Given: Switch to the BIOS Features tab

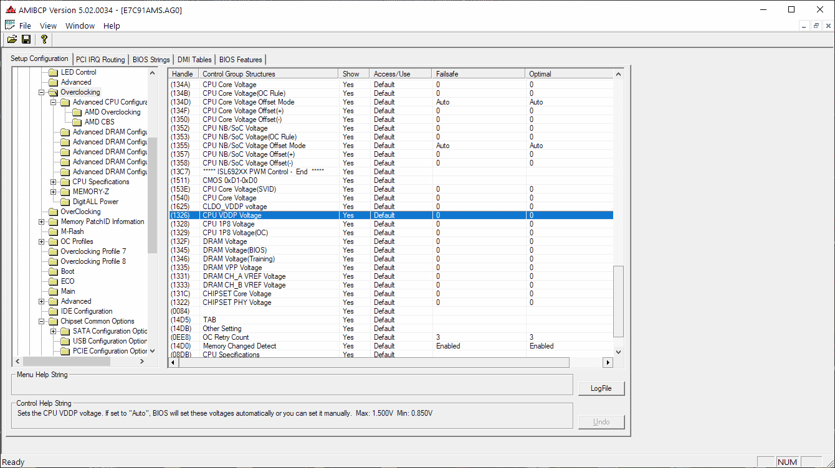Looking at the screenshot, I should [241, 60].
